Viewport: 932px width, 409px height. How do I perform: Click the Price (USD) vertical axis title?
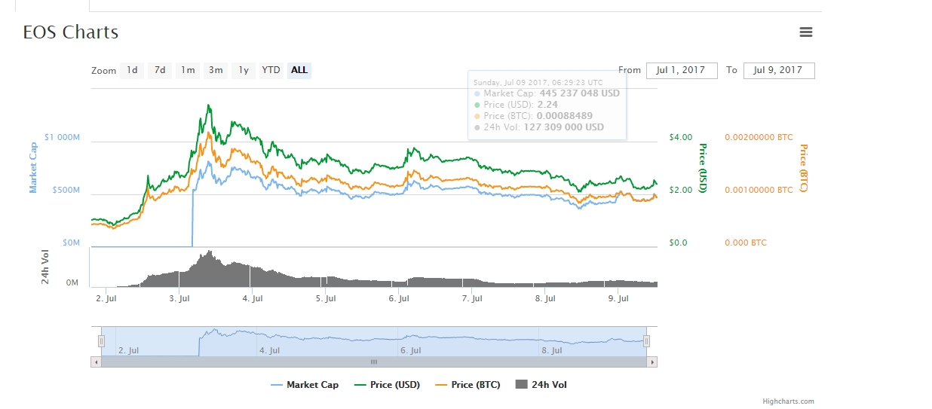703,168
